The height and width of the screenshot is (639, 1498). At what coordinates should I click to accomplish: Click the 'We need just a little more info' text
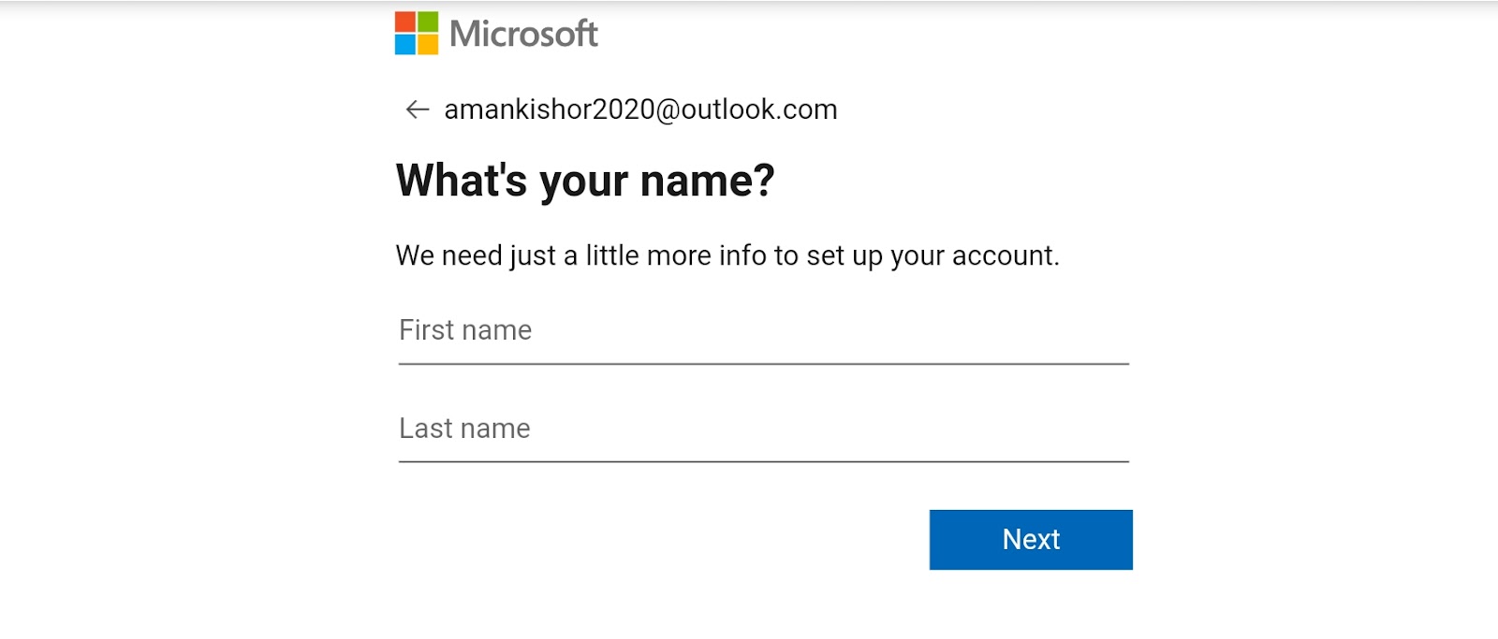coord(727,255)
